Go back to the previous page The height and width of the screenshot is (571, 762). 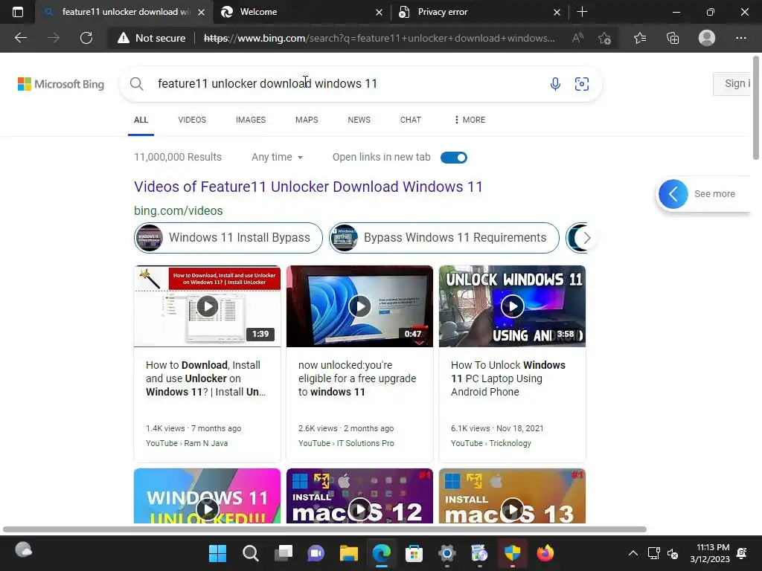coord(20,38)
